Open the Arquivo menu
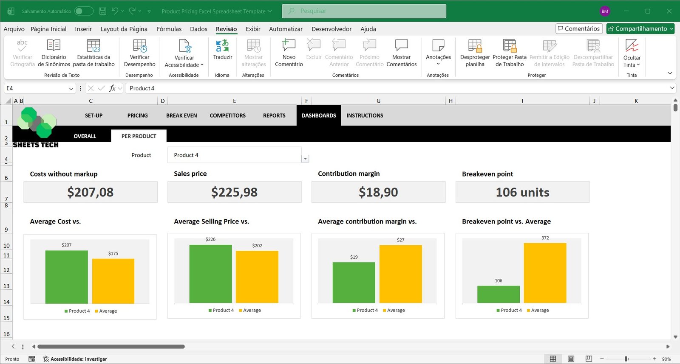Image resolution: width=680 pixels, height=364 pixels. [x=14, y=29]
